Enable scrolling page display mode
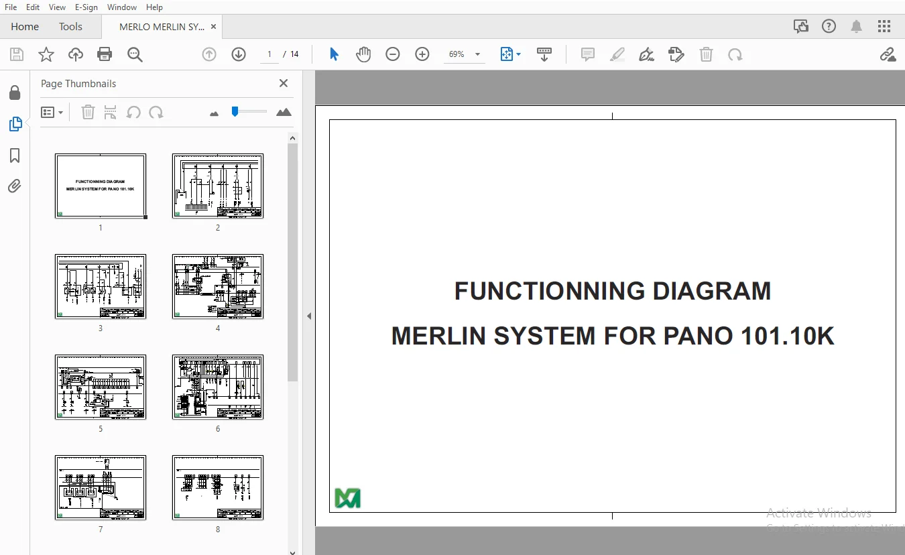This screenshot has height=555, width=905. click(x=544, y=54)
